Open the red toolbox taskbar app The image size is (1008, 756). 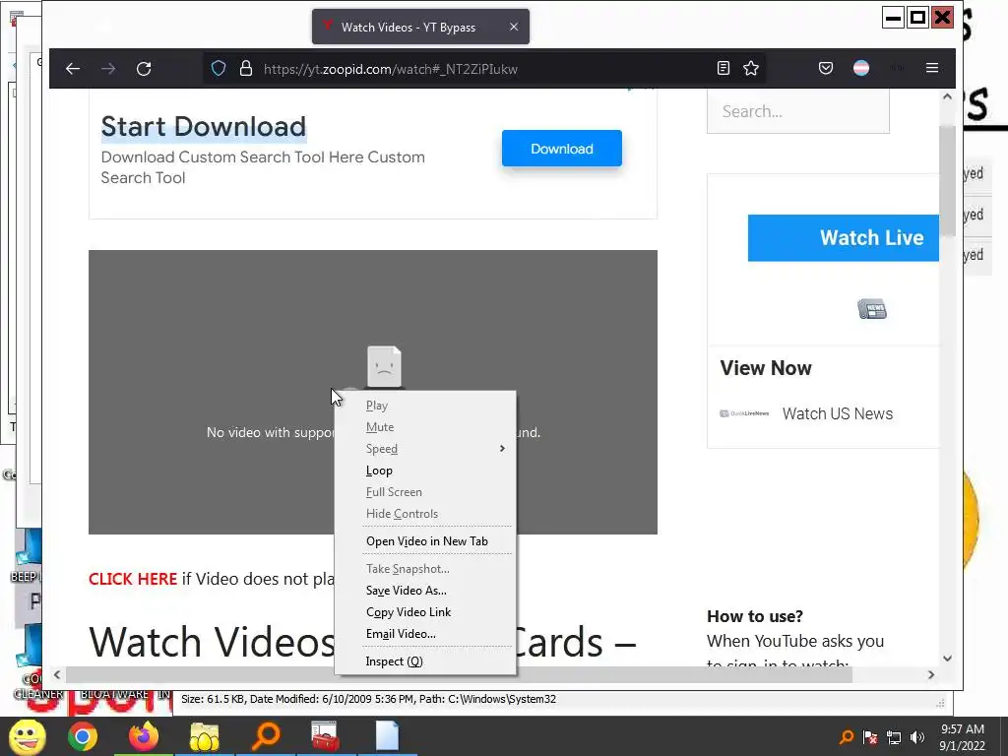coord(326,736)
